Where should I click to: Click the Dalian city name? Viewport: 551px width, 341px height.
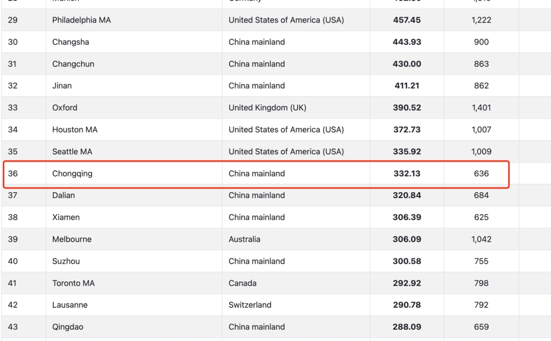tap(63, 195)
